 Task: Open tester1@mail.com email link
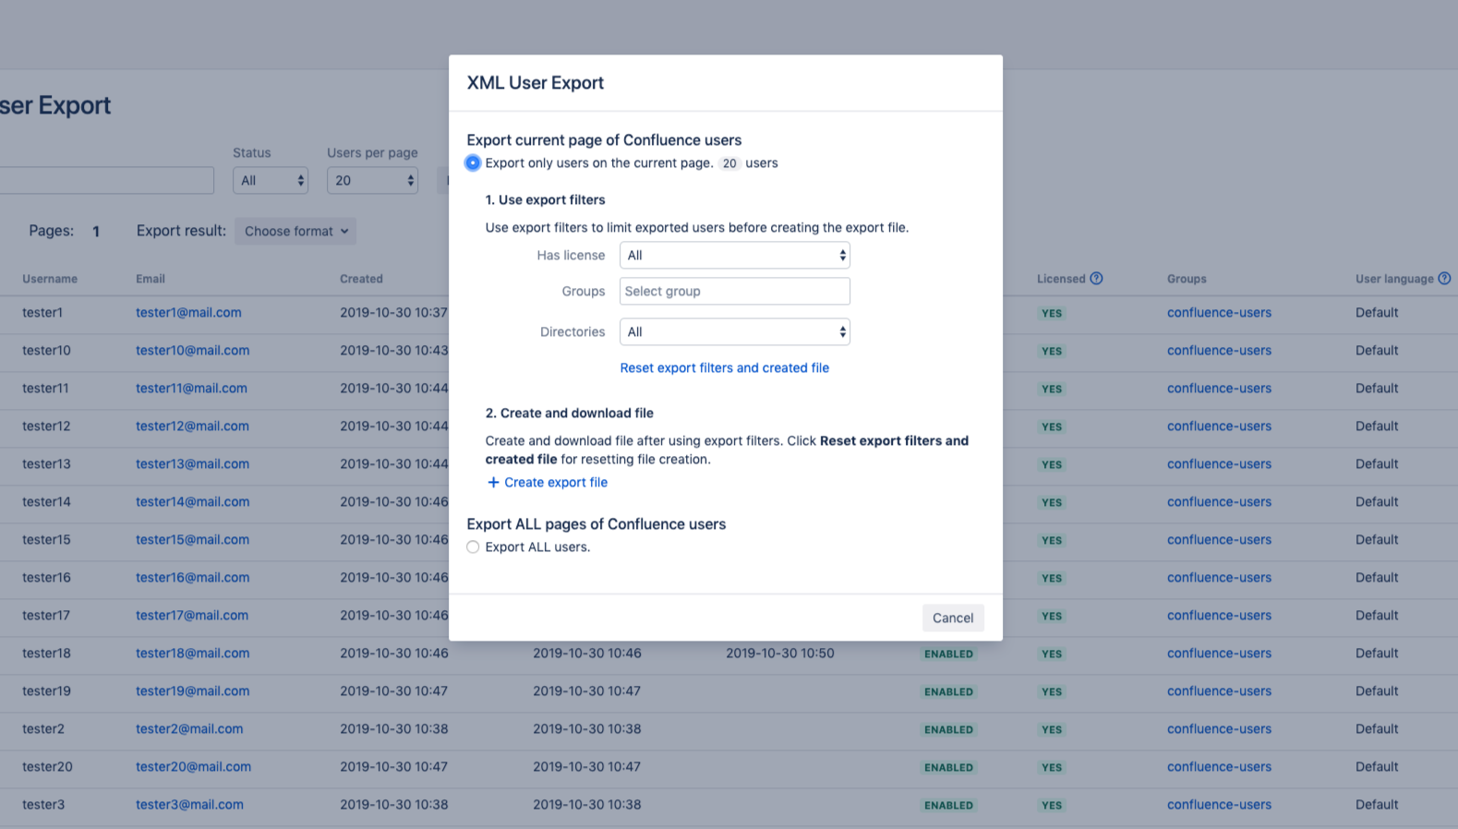coord(188,312)
